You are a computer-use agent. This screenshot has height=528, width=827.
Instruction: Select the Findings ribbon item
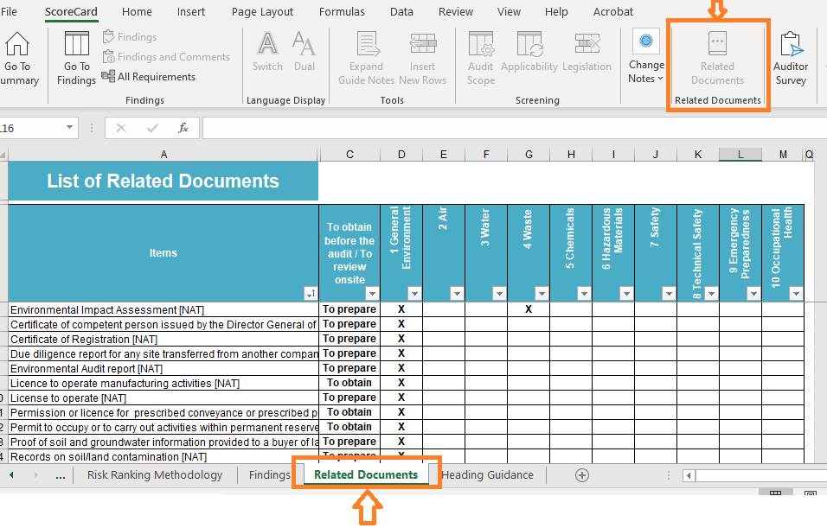pos(130,37)
